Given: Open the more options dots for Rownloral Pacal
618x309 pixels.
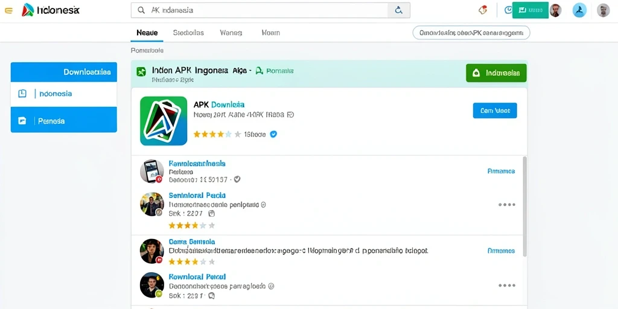Looking at the screenshot, I should pos(507,285).
